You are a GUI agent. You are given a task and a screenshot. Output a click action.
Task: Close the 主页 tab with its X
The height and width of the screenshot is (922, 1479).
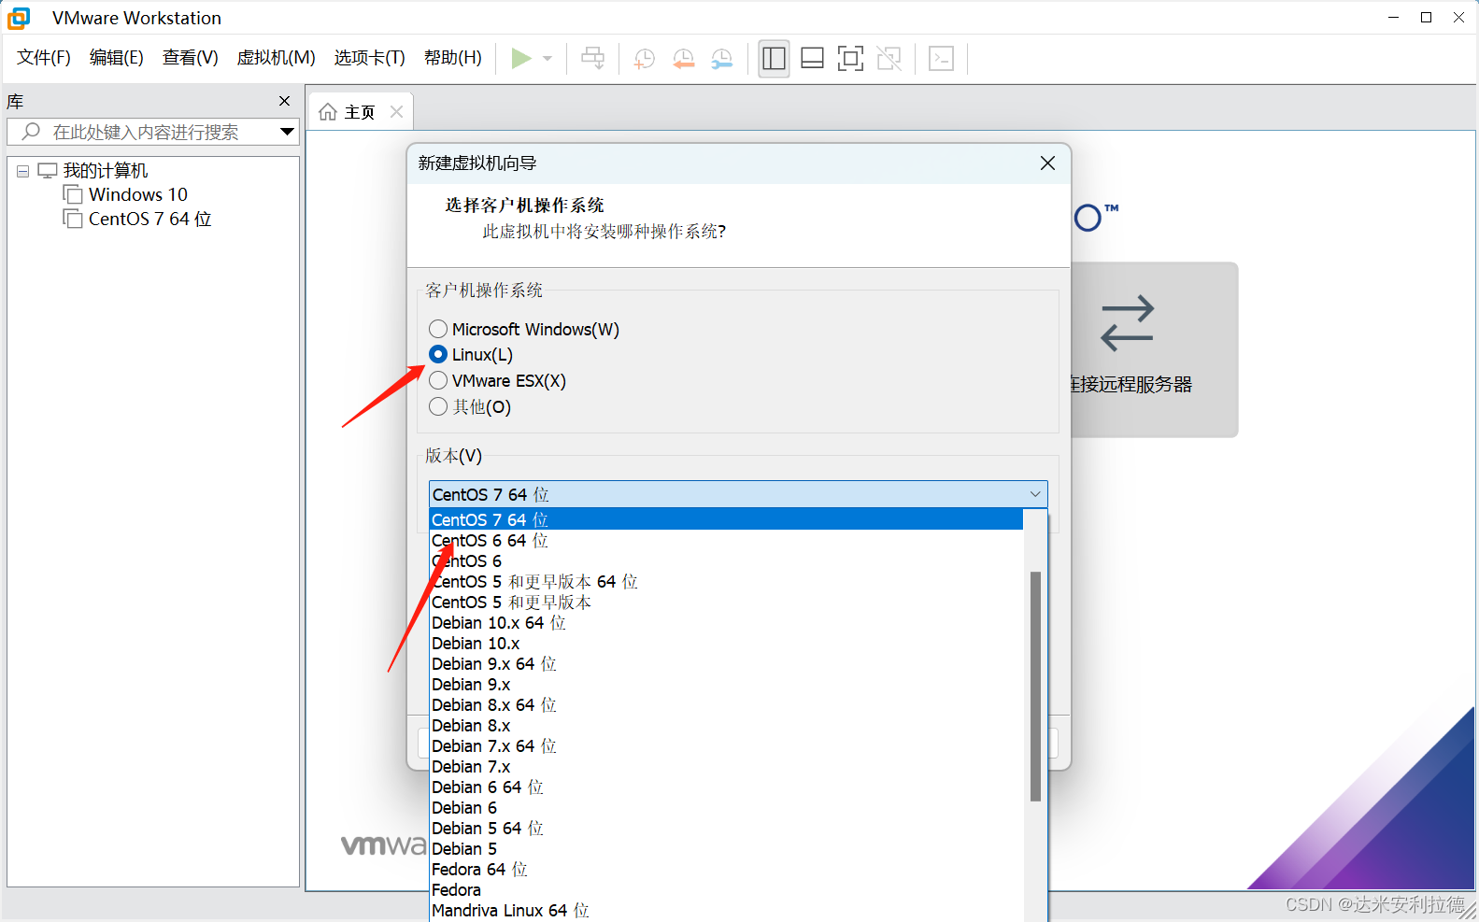point(397,112)
